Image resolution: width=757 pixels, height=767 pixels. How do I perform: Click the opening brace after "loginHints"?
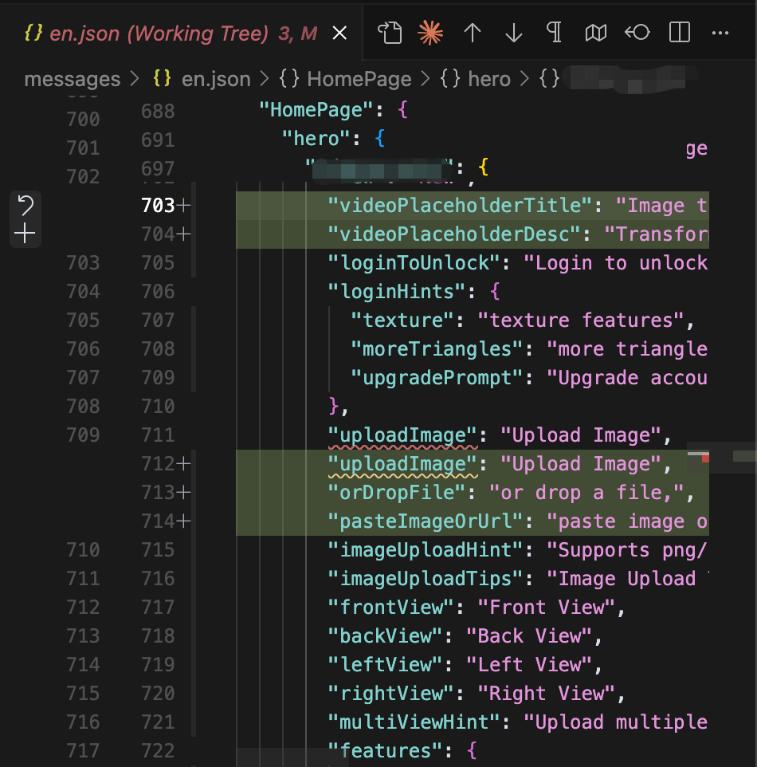(x=494, y=292)
